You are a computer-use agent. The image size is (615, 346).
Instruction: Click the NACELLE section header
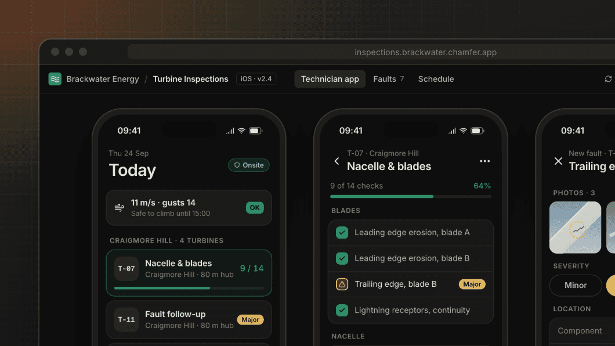click(x=348, y=336)
